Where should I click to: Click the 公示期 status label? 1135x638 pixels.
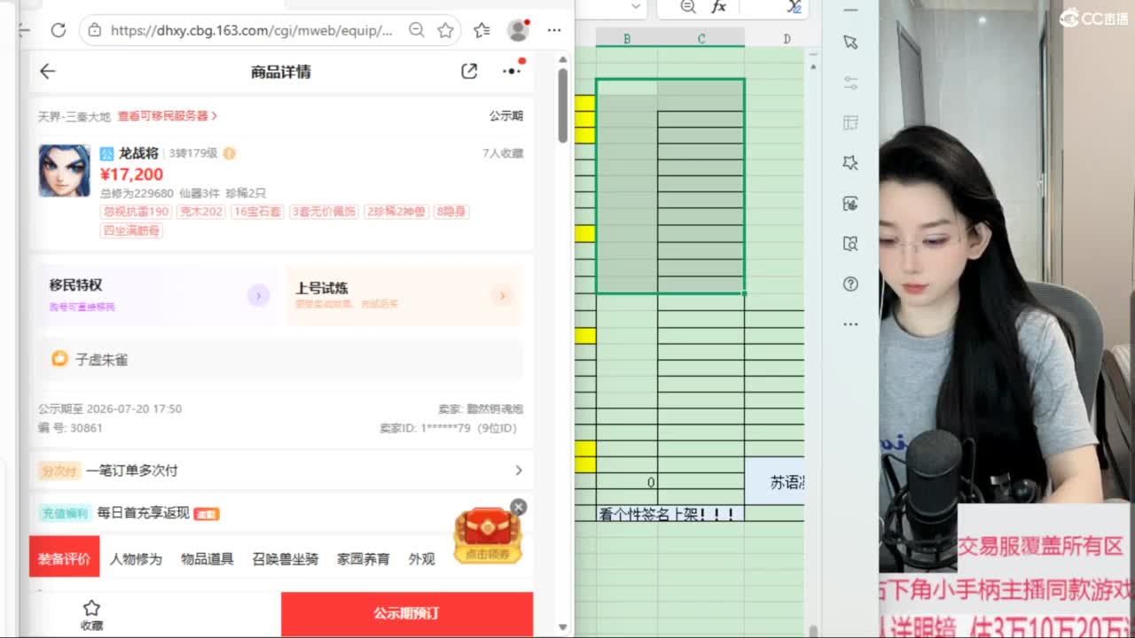coord(506,116)
